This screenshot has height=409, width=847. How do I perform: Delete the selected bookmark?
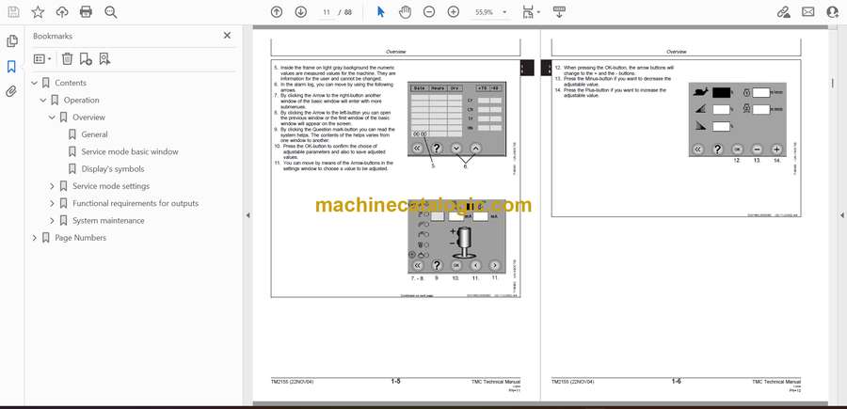click(67, 59)
